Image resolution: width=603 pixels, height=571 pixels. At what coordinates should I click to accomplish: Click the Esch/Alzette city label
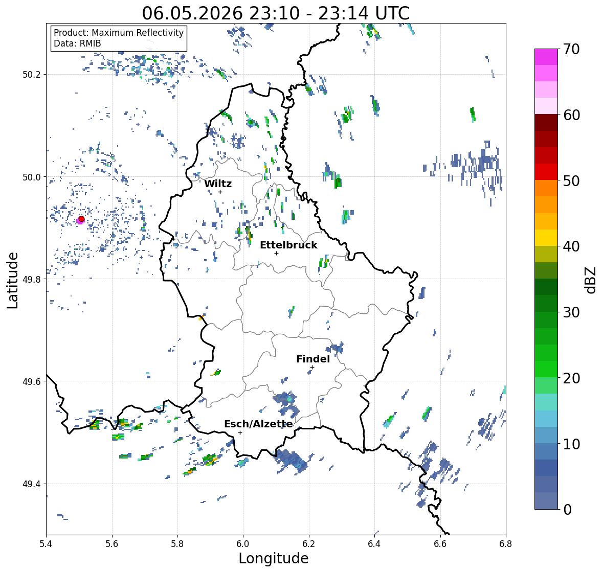[258, 424]
